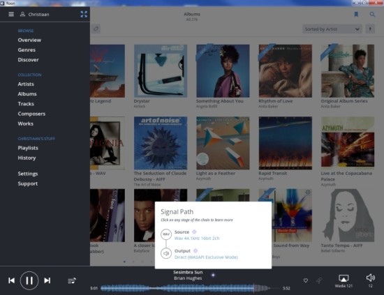The image size is (384, 295).
Task: Skip to the next track
Action: pos(47,280)
